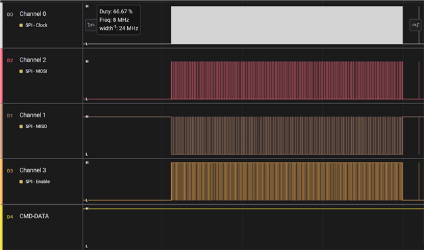Select the Channel 3 name label
The height and width of the screenshot is (250, 424).
pyautogui.click(x=32, y=170)
